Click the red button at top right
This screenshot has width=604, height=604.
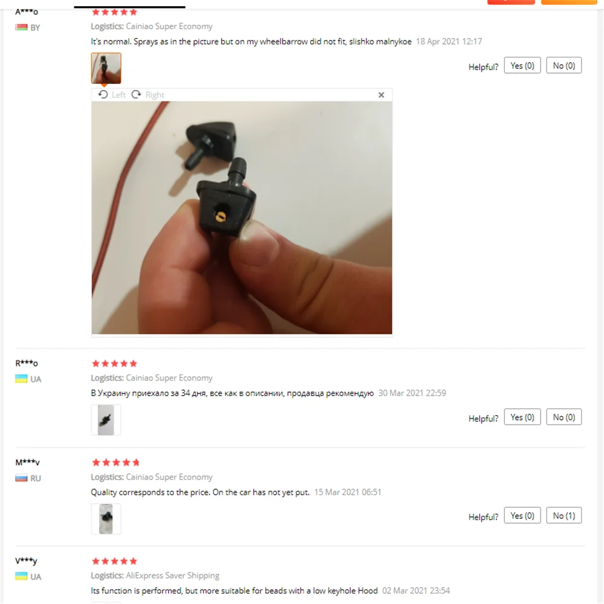click(511, 2)
